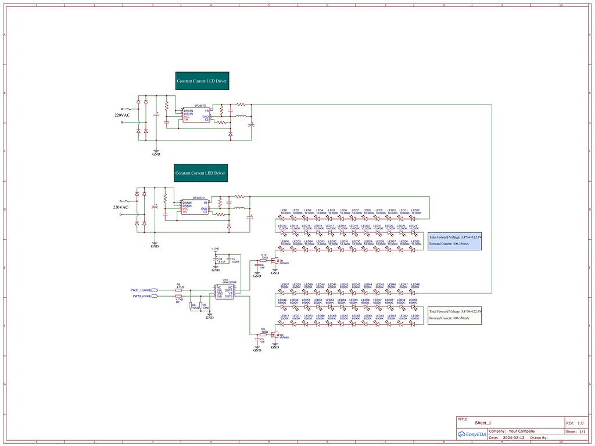Select resistor R10 labeled 100Ω

(x=264, y=259)
